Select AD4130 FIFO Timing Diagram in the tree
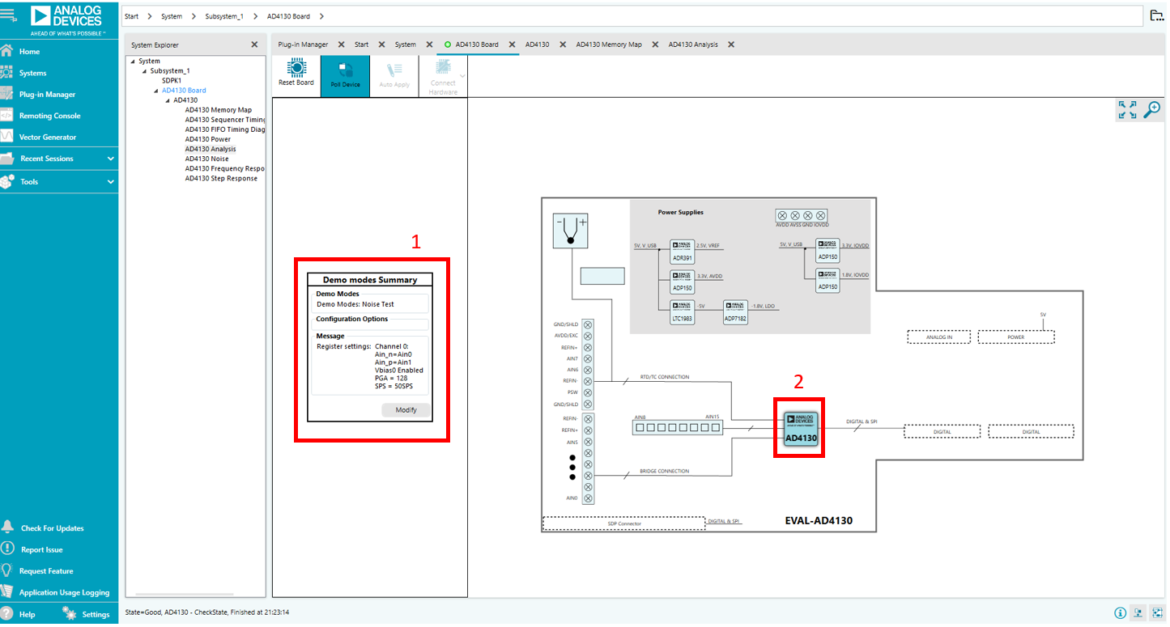The image size is (1170, 627). (225, 129)
